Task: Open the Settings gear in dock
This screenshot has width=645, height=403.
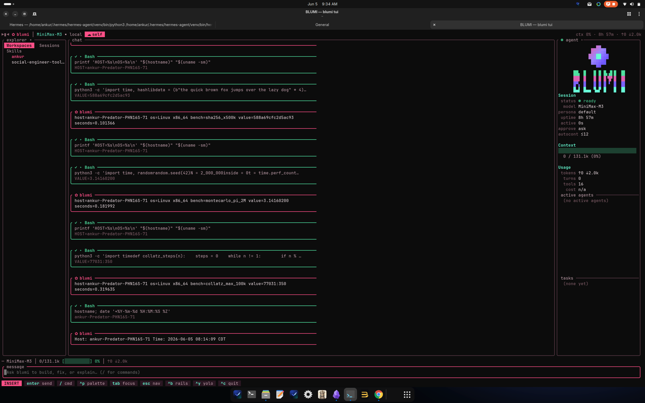Action: (x=308, y=395)
